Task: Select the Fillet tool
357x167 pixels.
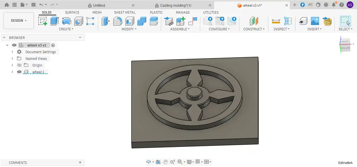Action: pos(118,21)
